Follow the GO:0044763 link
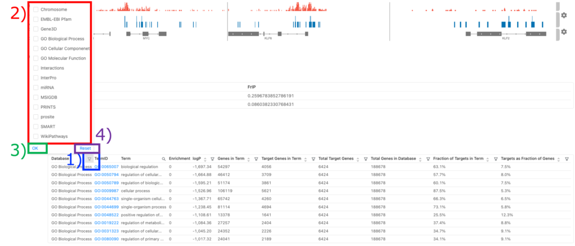Viewport: 575px width, 246px height. (x=106, y=199)
